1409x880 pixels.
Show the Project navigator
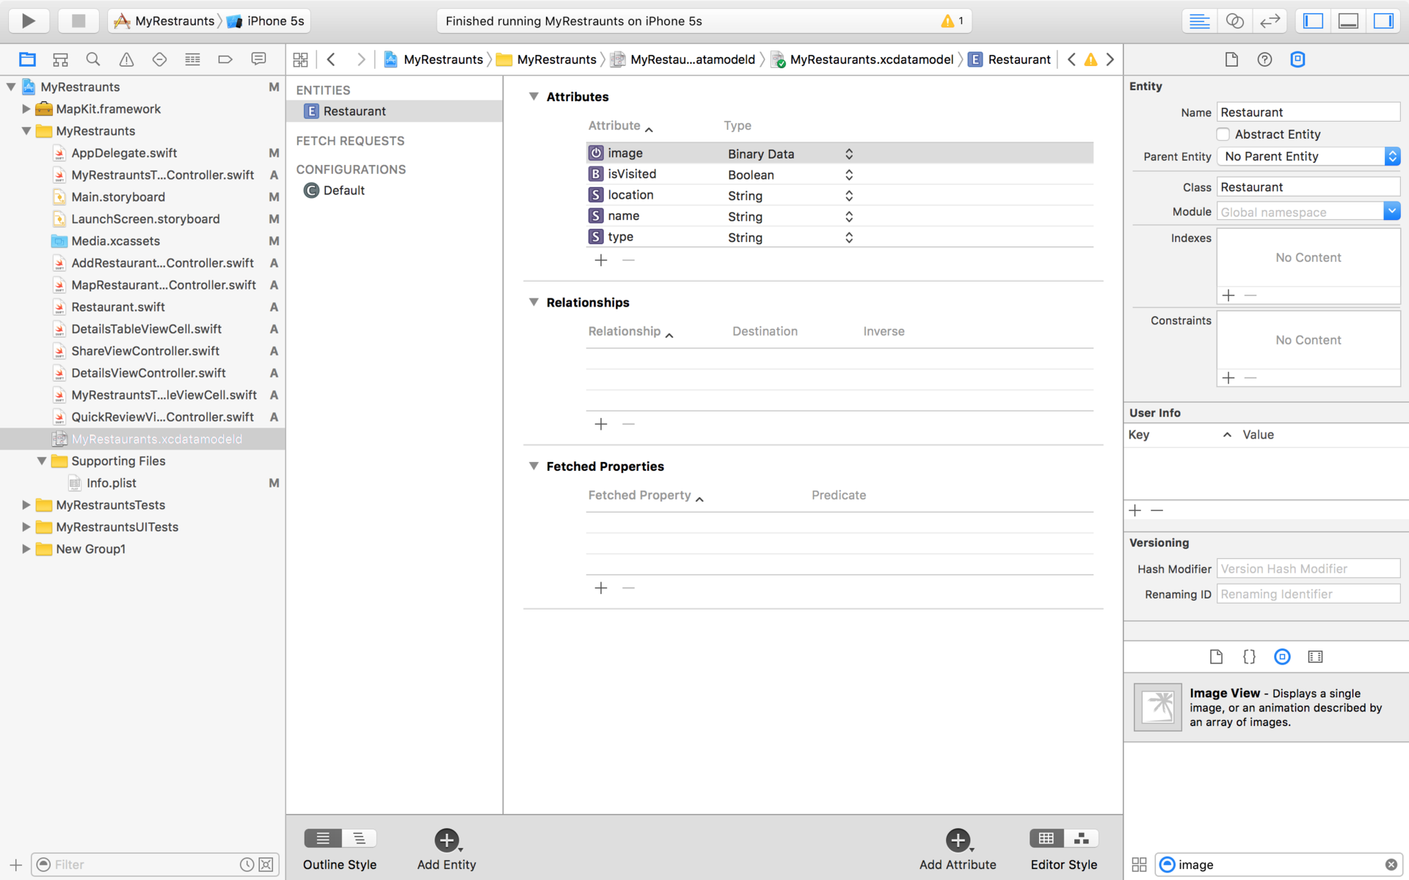(x=27, y=59)
